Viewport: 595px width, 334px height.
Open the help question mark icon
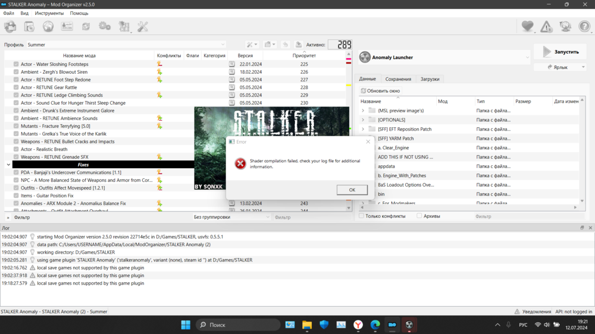[584, 26]
